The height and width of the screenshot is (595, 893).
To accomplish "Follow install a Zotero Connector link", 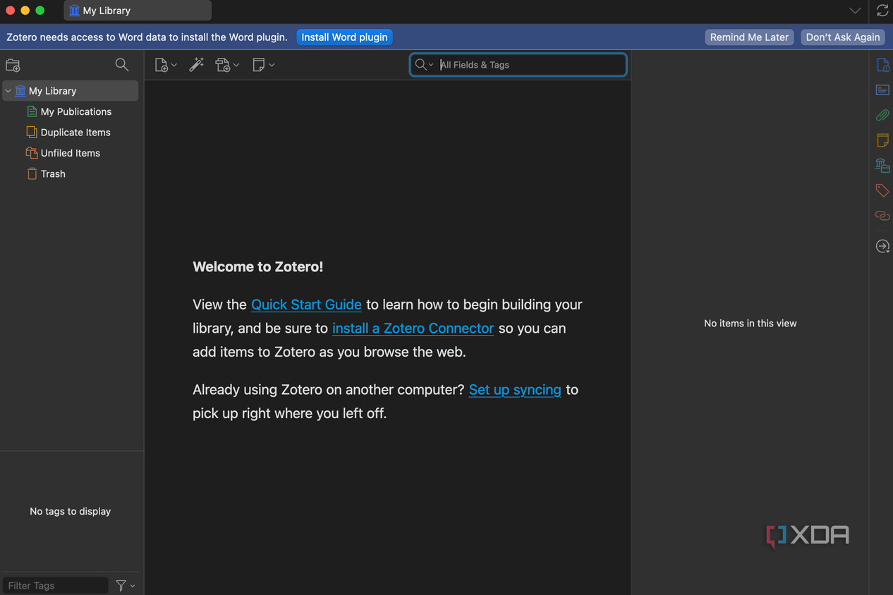I will (x=413, y=329).
